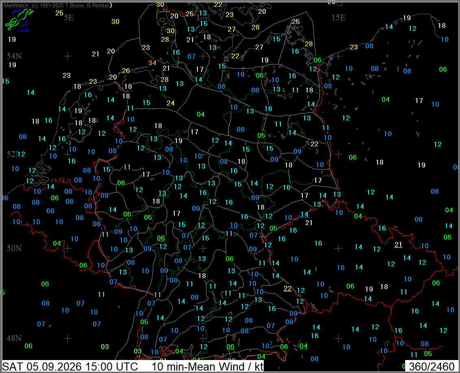Click the 54N latitude label
Image resolution: width=460 pixels, height=373 pixels.
pos(14,56)
